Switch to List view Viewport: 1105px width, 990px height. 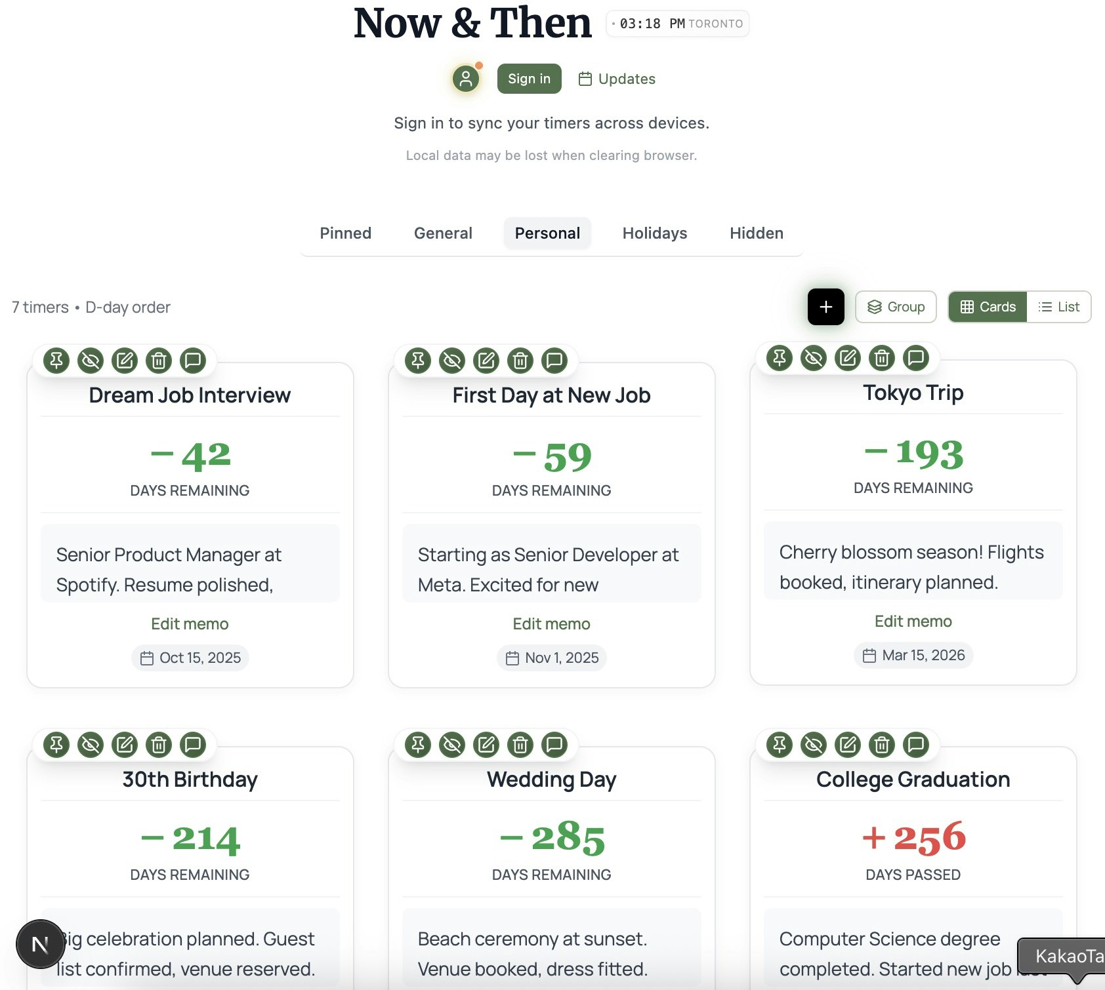[x=1058, y=306]
